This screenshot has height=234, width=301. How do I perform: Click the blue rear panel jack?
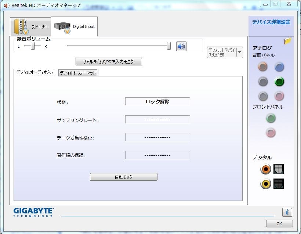coord(279,67)
